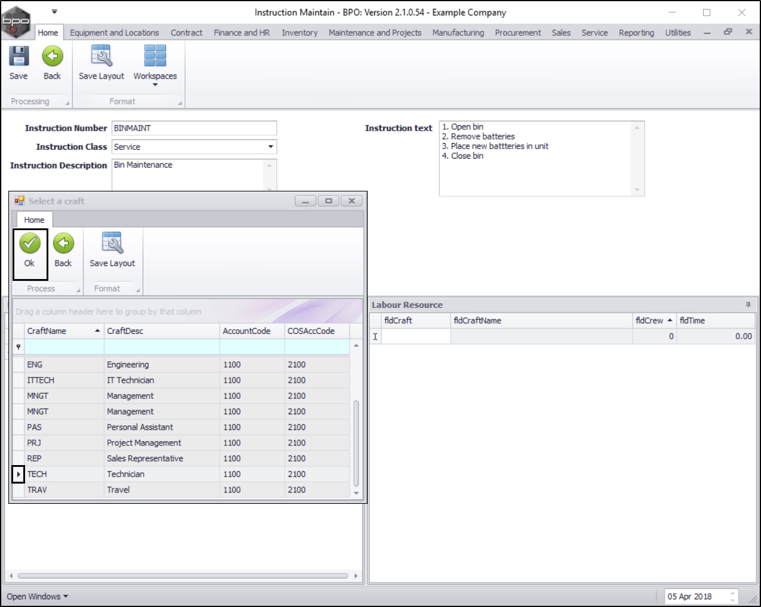
Task: Switch to the Procurement ribbon tab
Action: coord(517,33)
